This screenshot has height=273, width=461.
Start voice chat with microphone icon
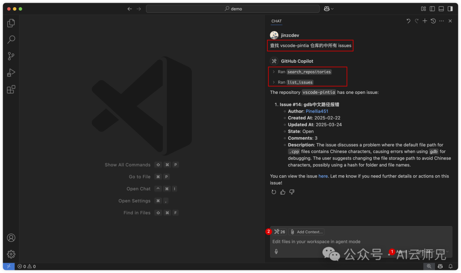(276, 252)
